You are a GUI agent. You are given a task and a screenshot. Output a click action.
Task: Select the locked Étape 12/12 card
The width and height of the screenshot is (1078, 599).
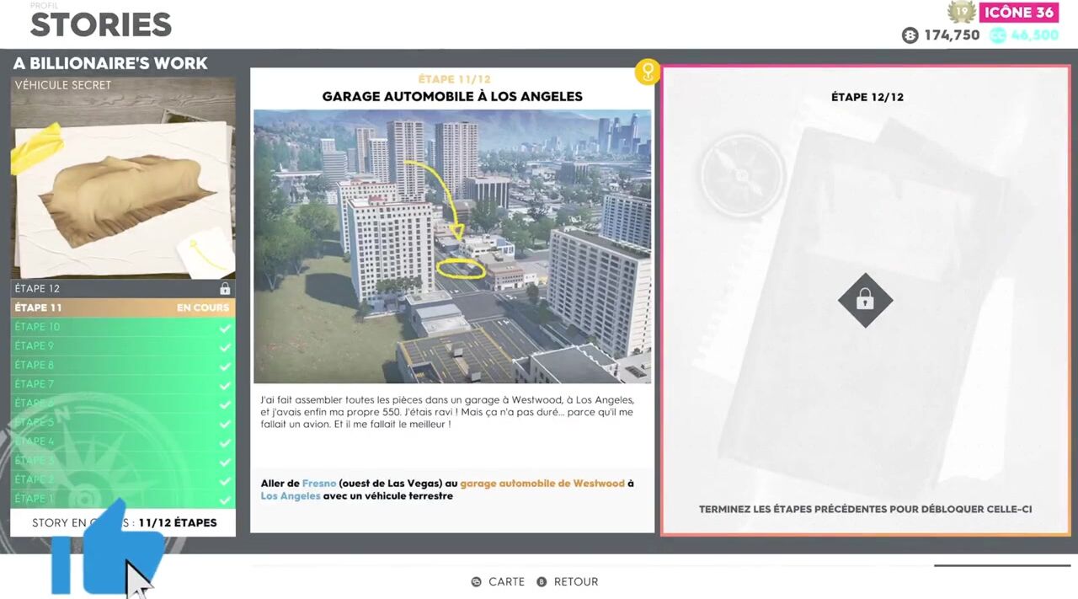tap(866, 301)
